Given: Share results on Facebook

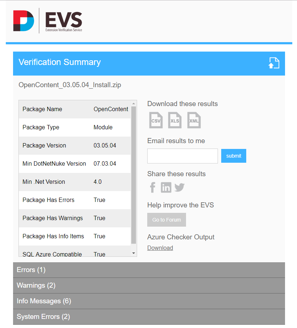Looking at the screenshot, I should [x=153, y=187].
